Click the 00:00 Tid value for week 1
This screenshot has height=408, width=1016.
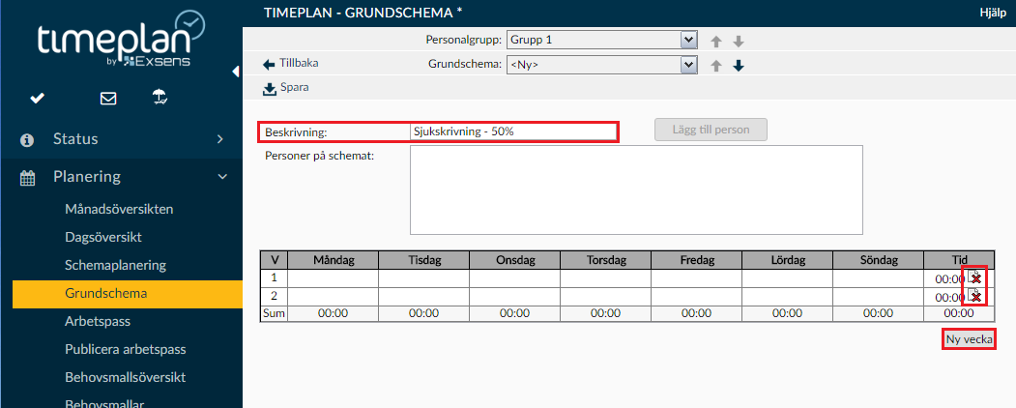coord(950,279)
